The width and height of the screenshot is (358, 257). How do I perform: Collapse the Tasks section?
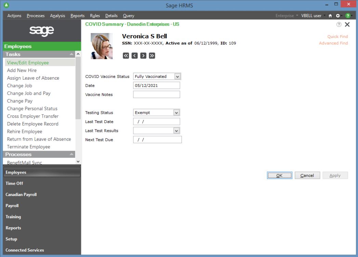71,54
